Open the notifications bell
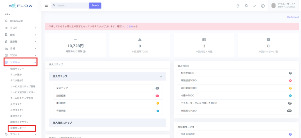Viewport: 301px width, 138px height. point(238,6)
